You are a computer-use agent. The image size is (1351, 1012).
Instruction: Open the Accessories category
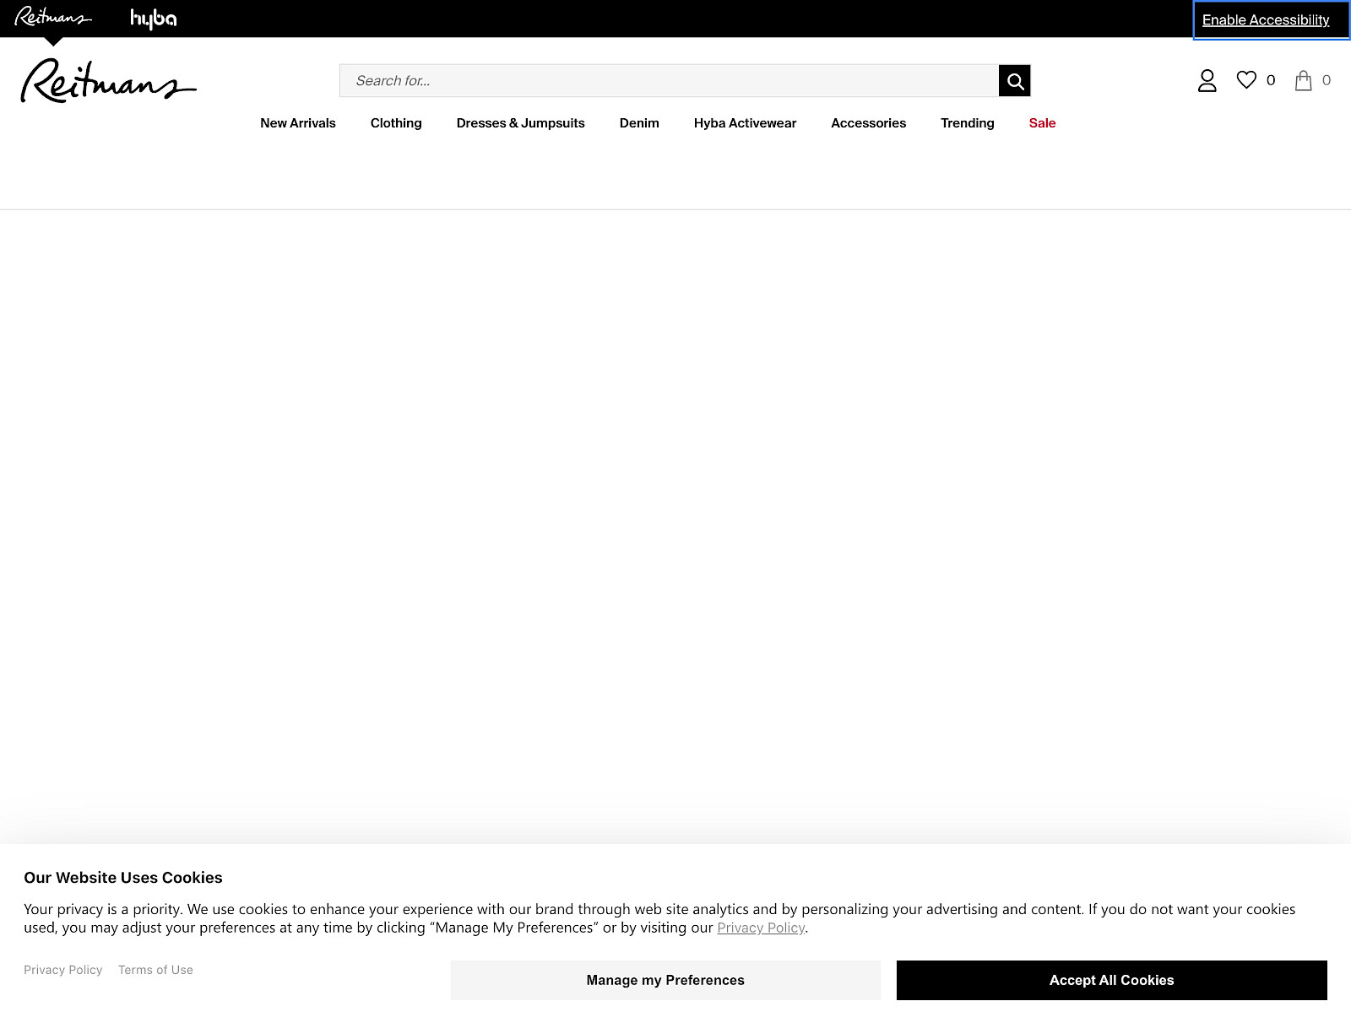pyautogui.click(x=868, y=122)
